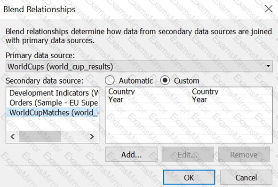
Task: Confirm with the OK button
Action: coord(189,178)
